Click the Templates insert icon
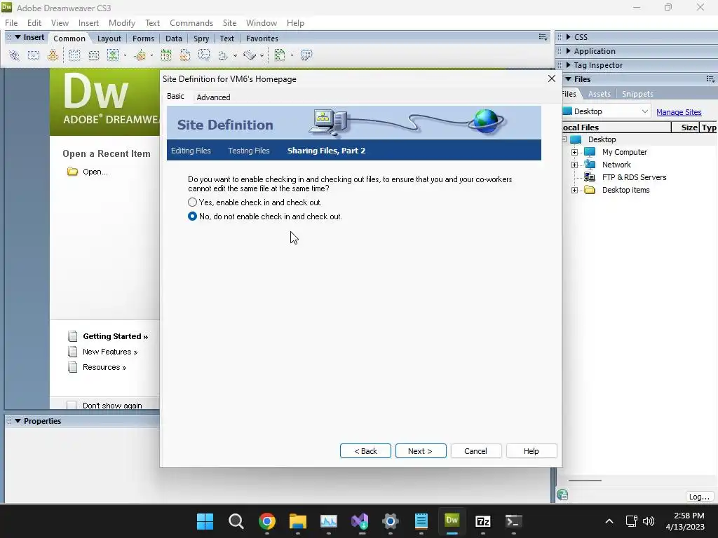This screenshot has width=718, height=538. coord(279,55)
